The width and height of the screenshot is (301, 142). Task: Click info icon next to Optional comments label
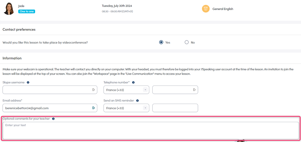click(x=53, y=119)
